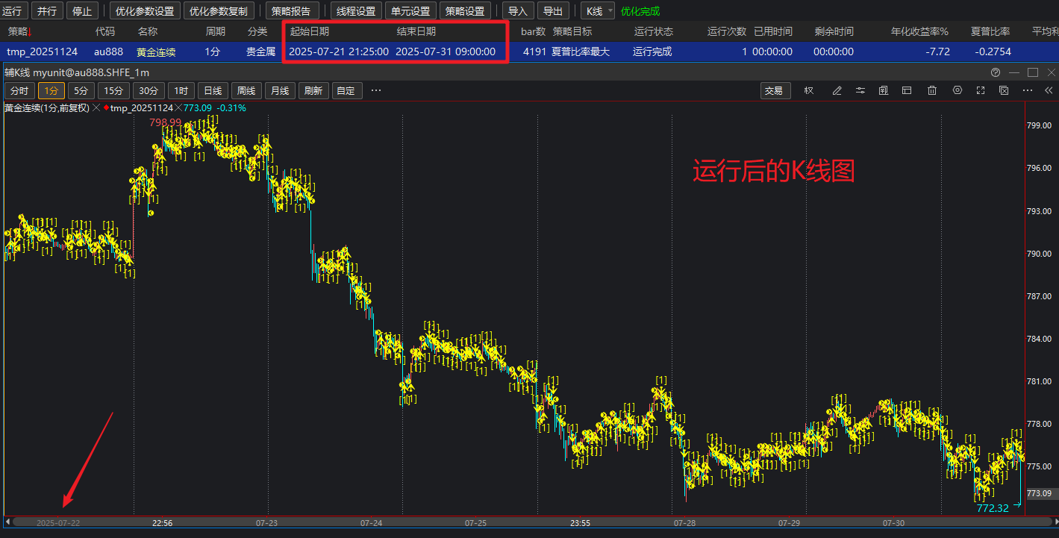The width and height of the screenshot is (1059, 538).
Task: Open the K线 dropdown in the top toolbar
Action: click(599, 11)
